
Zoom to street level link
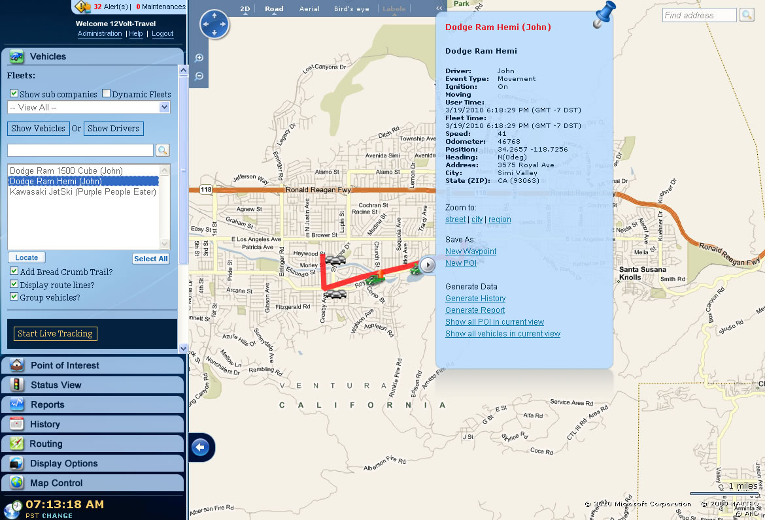coord(455,219)
